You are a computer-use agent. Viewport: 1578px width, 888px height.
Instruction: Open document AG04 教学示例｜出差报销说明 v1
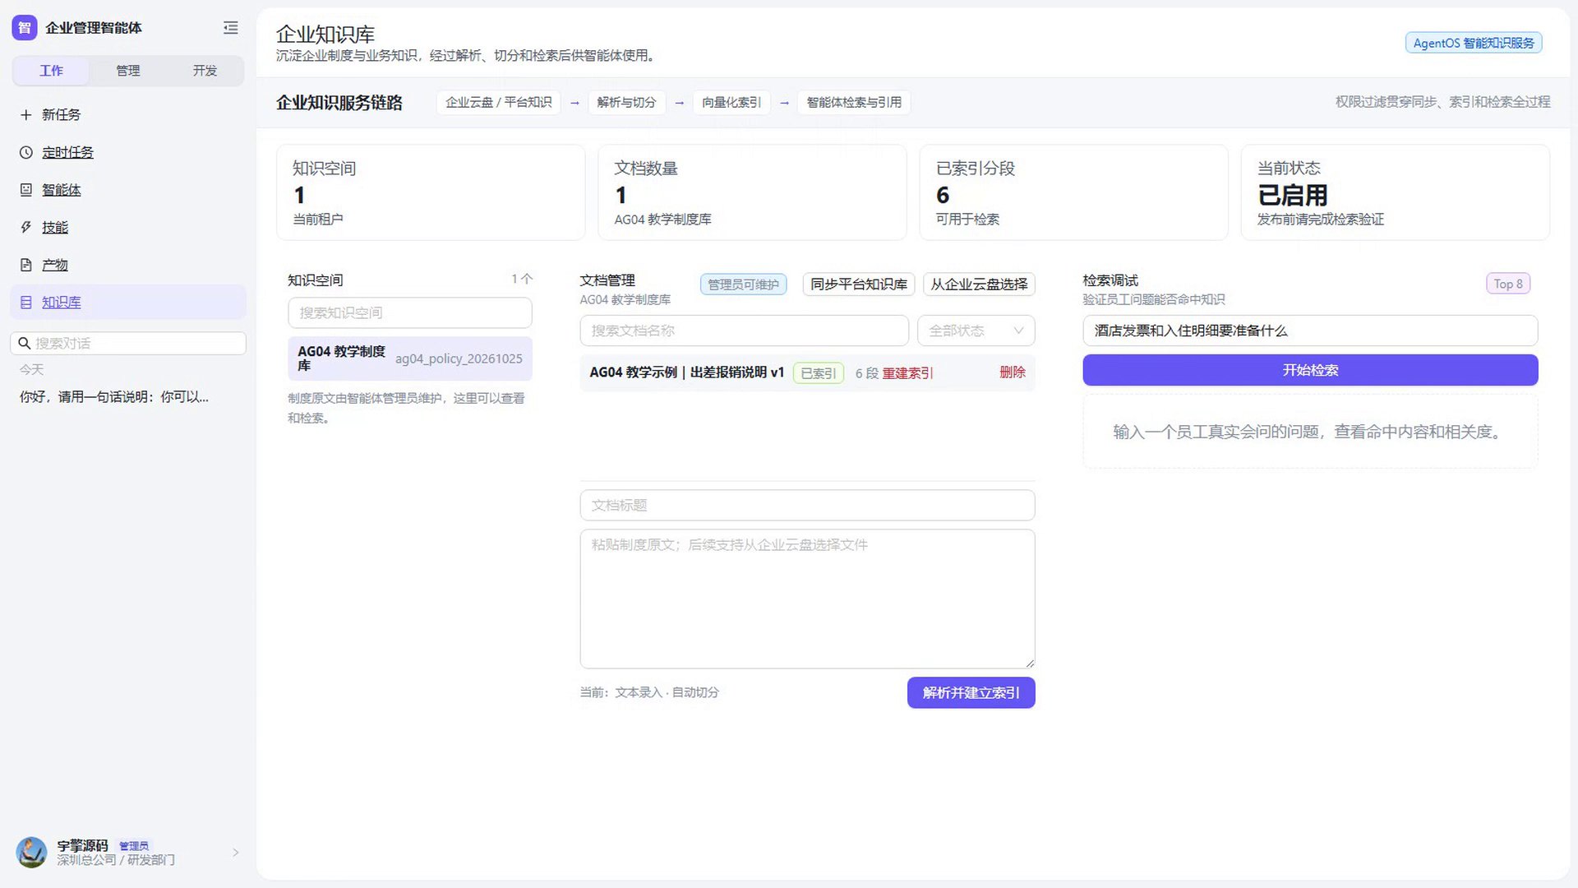tap(687, 372)
